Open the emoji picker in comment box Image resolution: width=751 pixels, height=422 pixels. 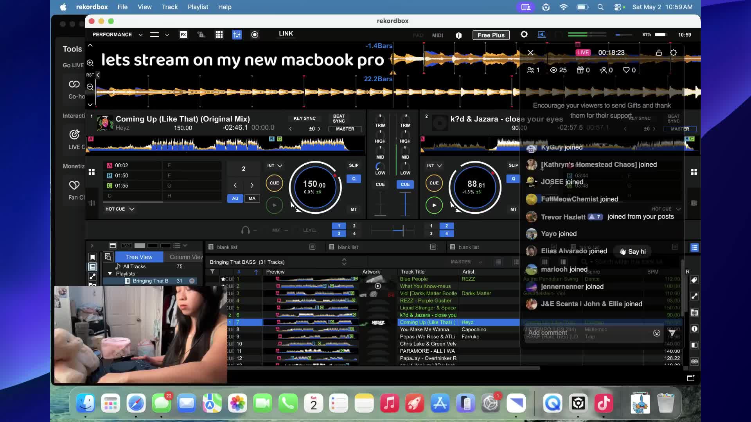tap(657, 333)
